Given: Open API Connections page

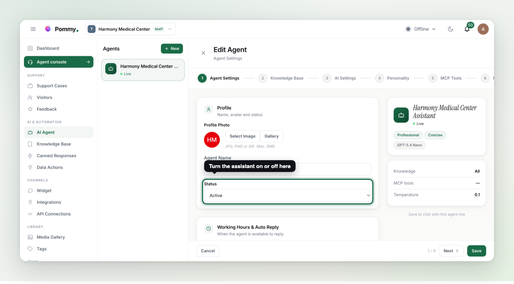Looking at the screenshot, I should [59, 214].
